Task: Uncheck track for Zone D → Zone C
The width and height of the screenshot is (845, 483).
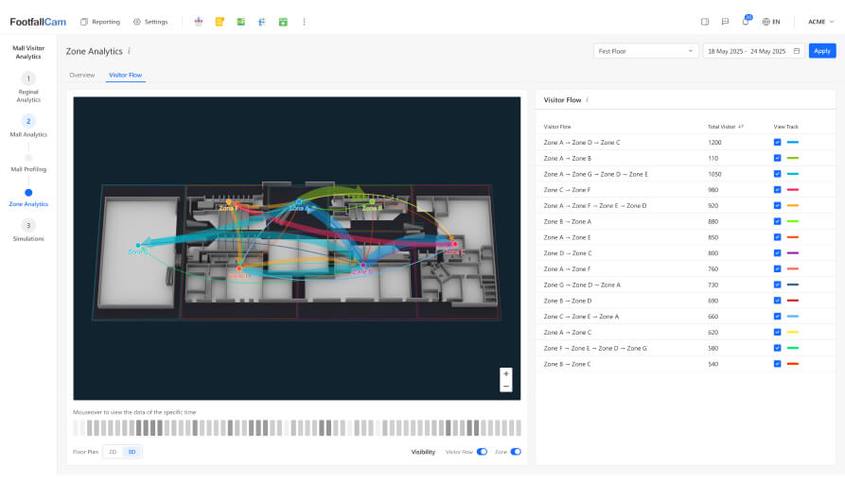Action: pyautogui.click(x=777, y=253)
